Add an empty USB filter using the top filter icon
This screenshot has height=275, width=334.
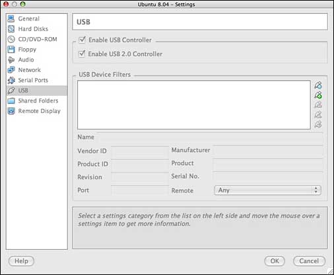[x=318, y=85]
